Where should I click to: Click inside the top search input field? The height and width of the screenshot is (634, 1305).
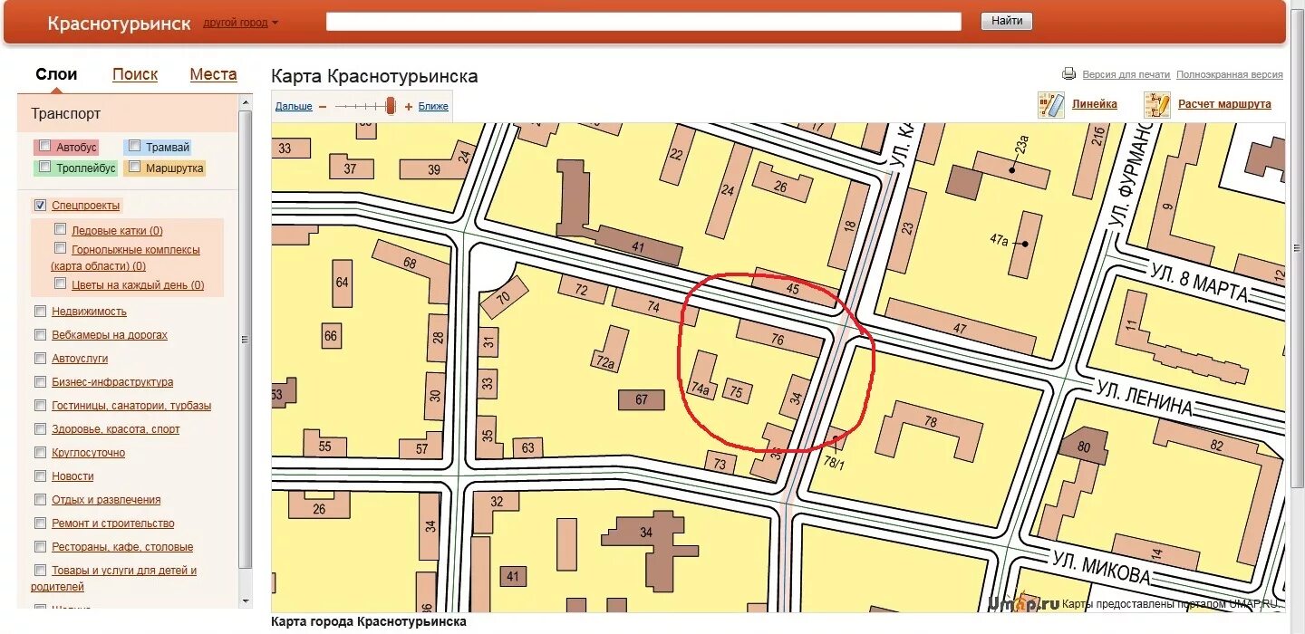pyautogui.click(x=643, y=20)
